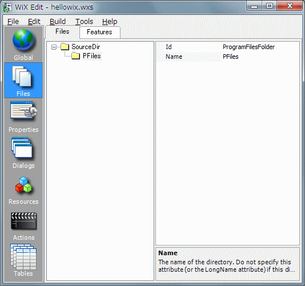Maximize the WiX Edit window

tap(269, 6)
